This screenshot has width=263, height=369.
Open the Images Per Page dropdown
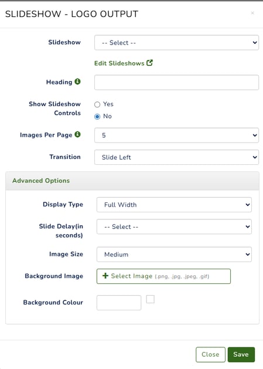tap(176, 136)
